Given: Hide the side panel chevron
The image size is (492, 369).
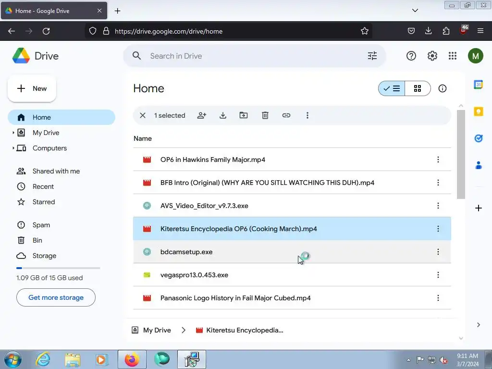Looking at the screenshot, I should point(478,325).
